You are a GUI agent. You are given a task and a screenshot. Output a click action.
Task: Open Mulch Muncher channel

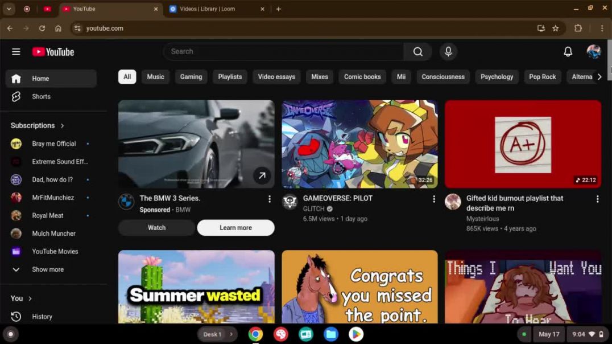pos(51,234)
